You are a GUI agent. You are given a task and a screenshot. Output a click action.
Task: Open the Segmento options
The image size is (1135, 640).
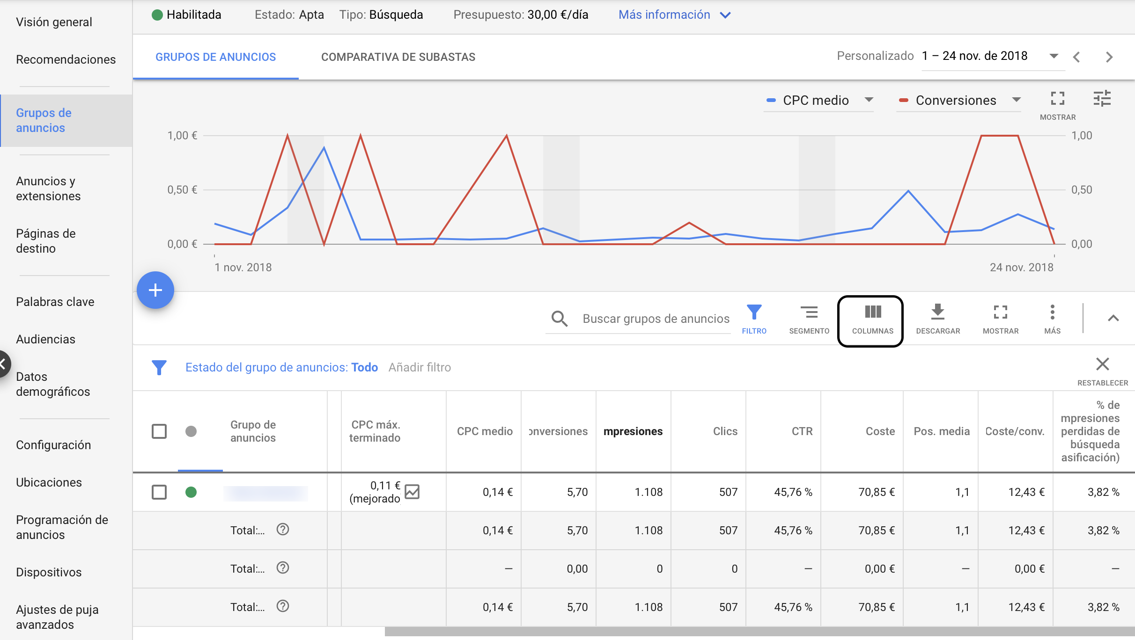(x=809, y=320)
